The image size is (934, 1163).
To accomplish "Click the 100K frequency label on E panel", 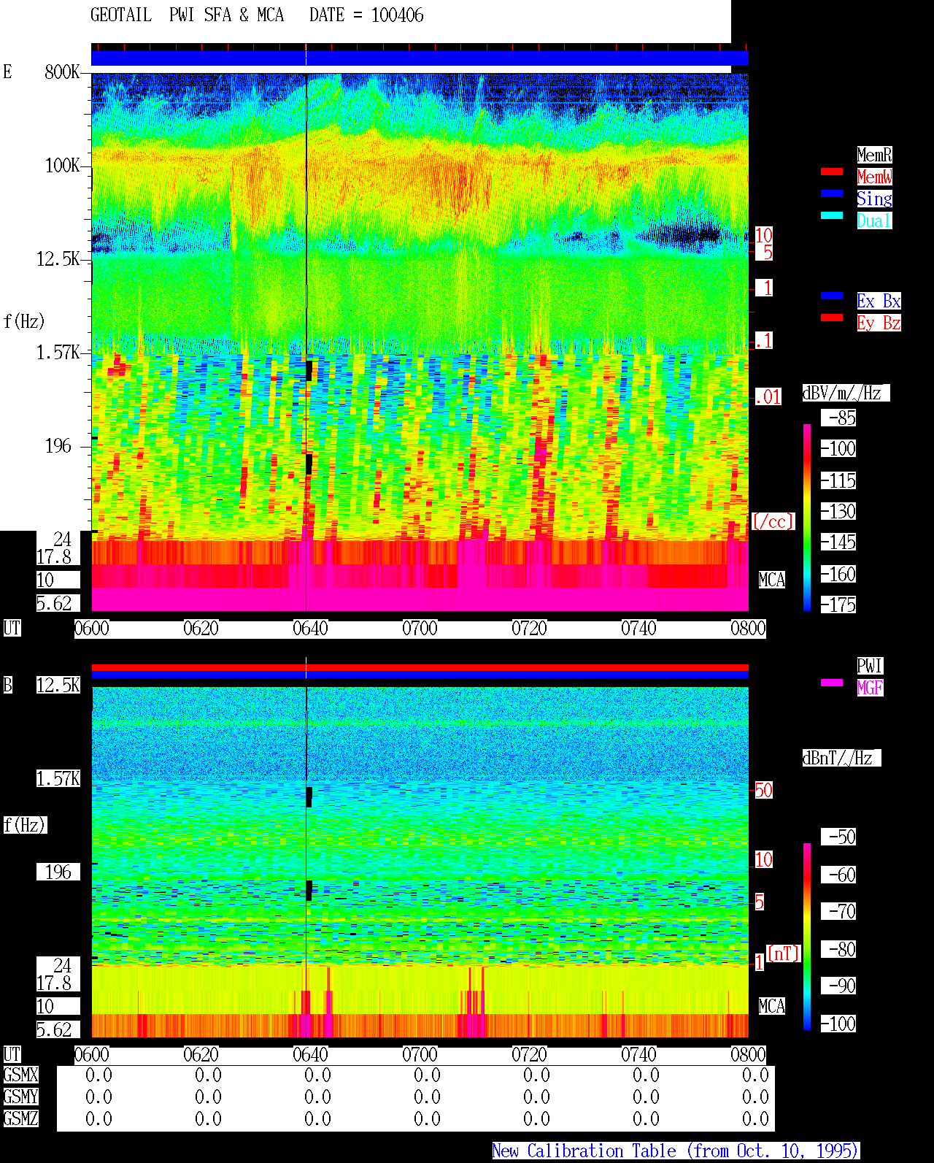I will [63, 166].
